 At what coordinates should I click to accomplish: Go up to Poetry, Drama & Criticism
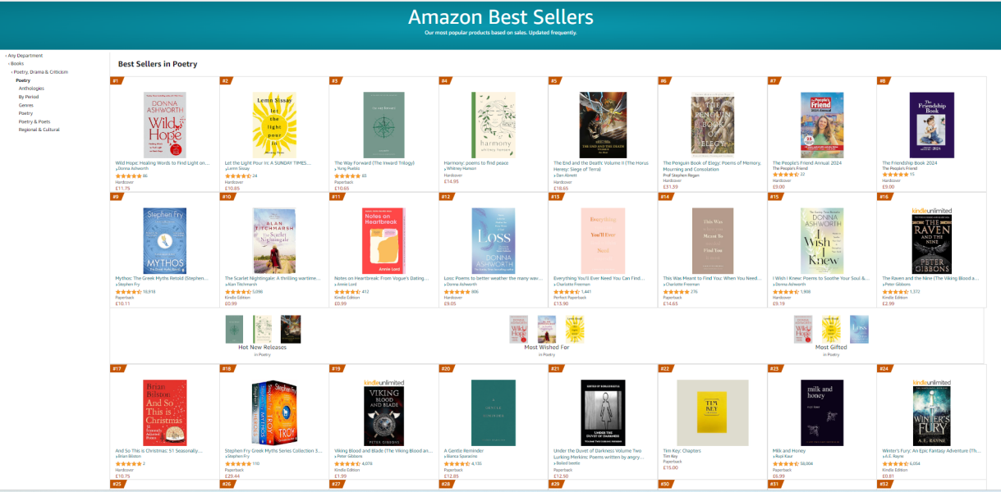40,72
